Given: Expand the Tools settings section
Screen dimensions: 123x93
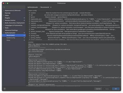Looking at the screenshot, I should pos(4,28).
